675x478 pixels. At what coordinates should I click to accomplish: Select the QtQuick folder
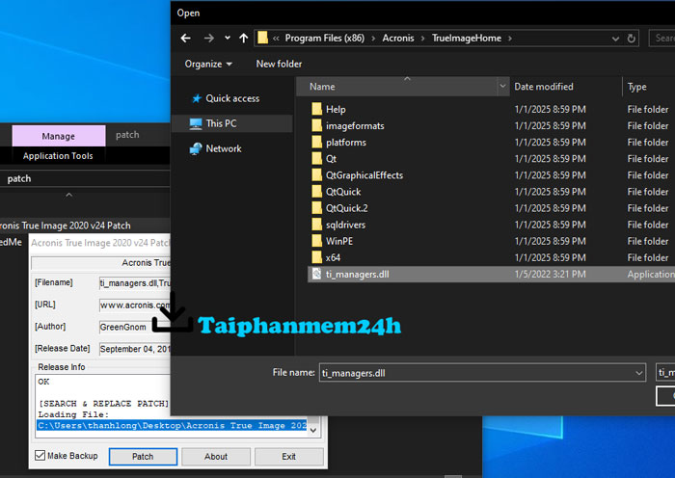point(343,192)
